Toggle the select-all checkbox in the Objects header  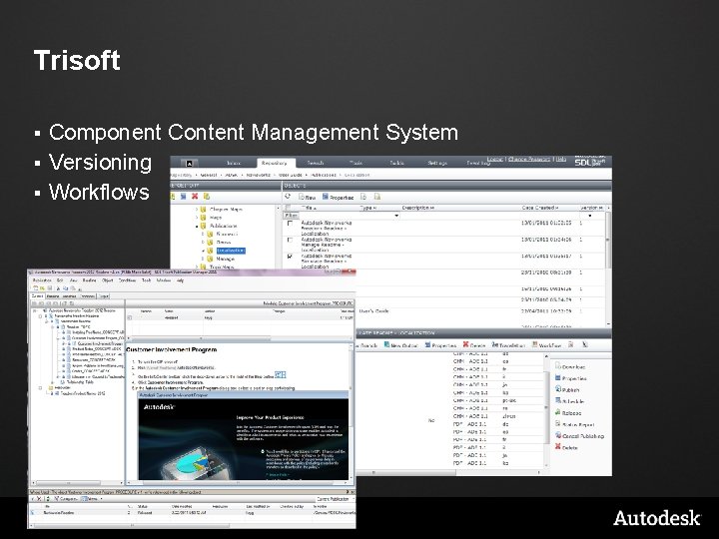click(289, 208)
